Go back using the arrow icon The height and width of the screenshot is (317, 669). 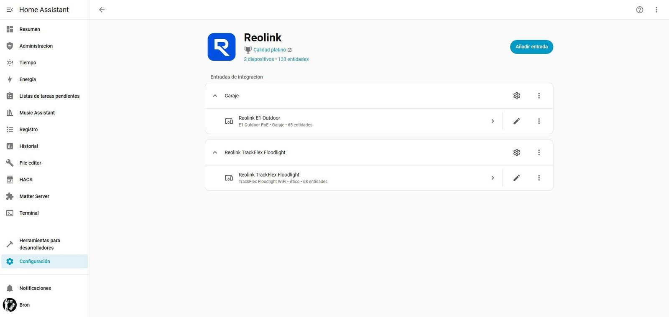102,10
